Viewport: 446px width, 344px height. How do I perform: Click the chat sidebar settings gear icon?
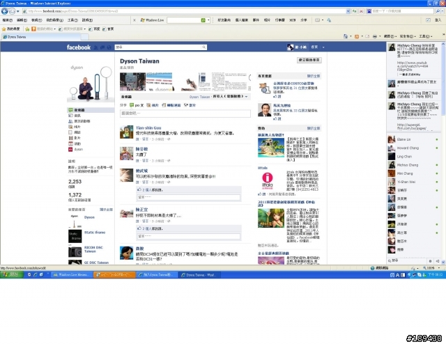coord(430,260)
